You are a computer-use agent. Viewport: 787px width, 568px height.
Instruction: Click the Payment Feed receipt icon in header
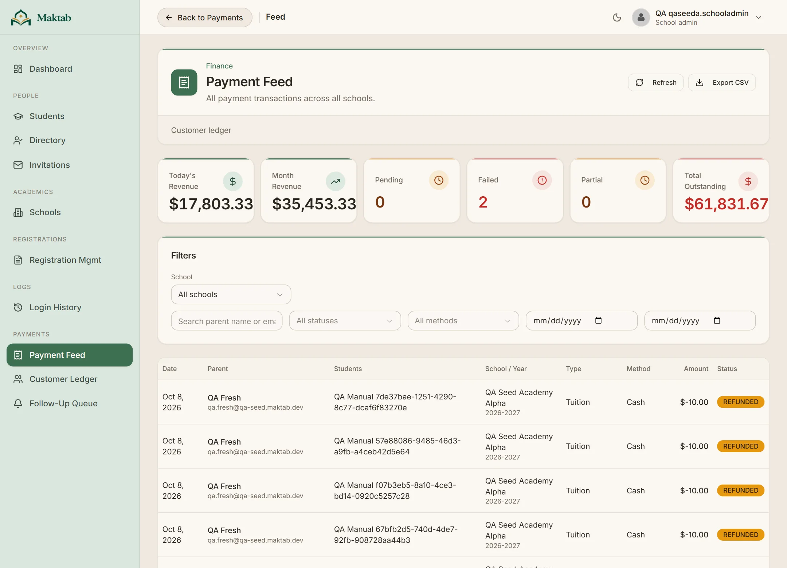tap(184, 83)
